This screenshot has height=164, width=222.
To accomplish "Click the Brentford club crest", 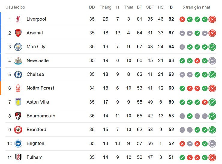I will coord(18,130).
